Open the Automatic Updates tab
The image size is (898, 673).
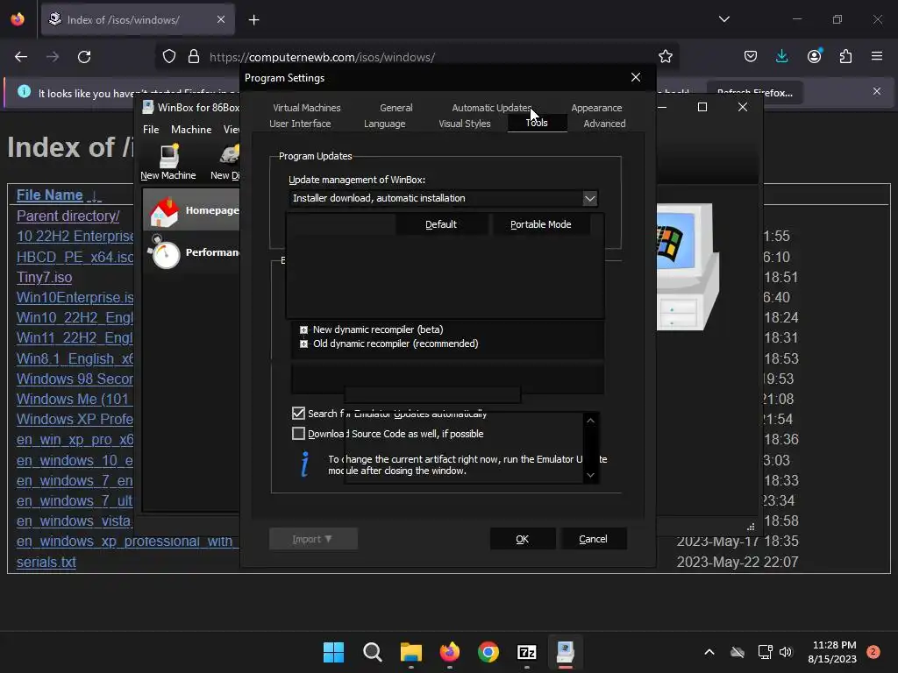click(x=491, y=108)
